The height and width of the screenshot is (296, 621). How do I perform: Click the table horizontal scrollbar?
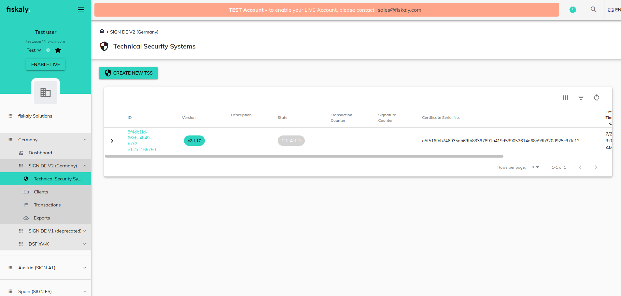pyautogui.click(x=304, y=156)
